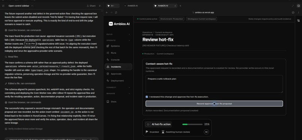Reload the ambios-ai.vercel.app page

click(x=116, y=12)
